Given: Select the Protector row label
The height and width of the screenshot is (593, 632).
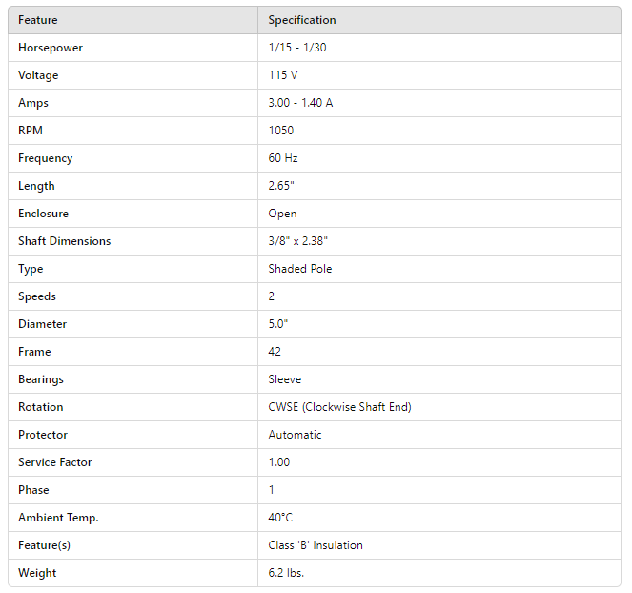Looking at the screenshot, I should coord(43,435).
